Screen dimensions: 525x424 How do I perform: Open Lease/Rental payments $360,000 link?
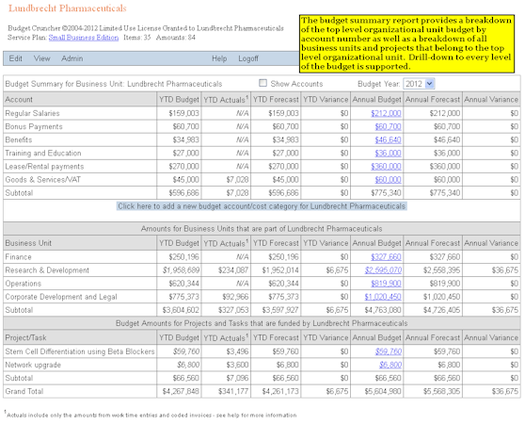386,166
